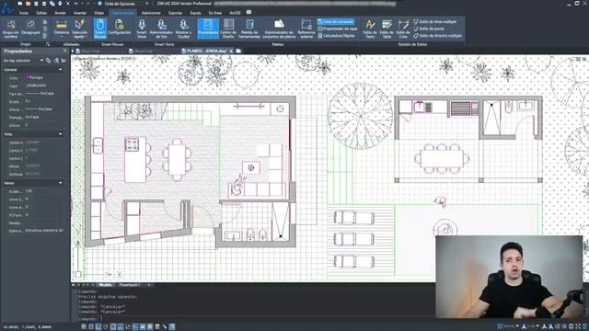Expand the Grupo panel launcher arrow
The width and height of the screenshot is (589, 331).
(x=48, y=44)
